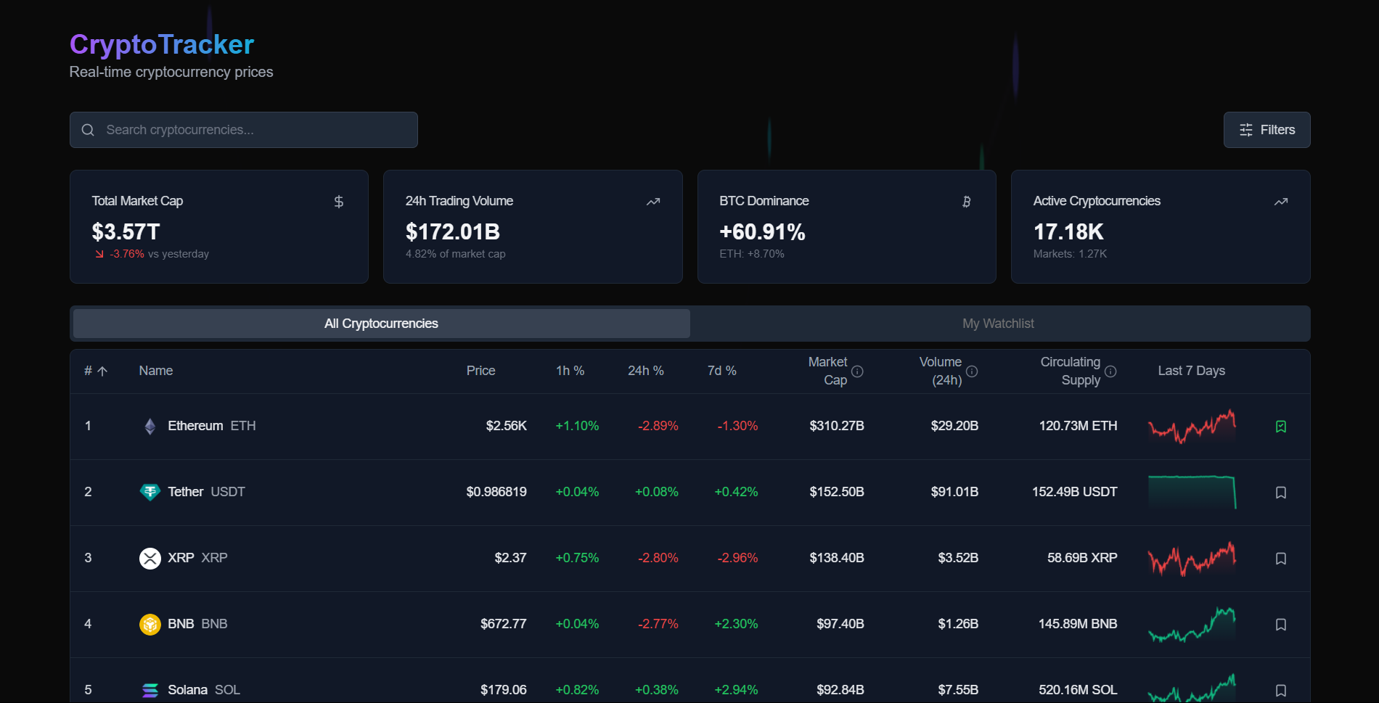This screenshot has width=1379, height=703.
Task: Open the Ethereum name link
Action: click(x=195, y=426)
